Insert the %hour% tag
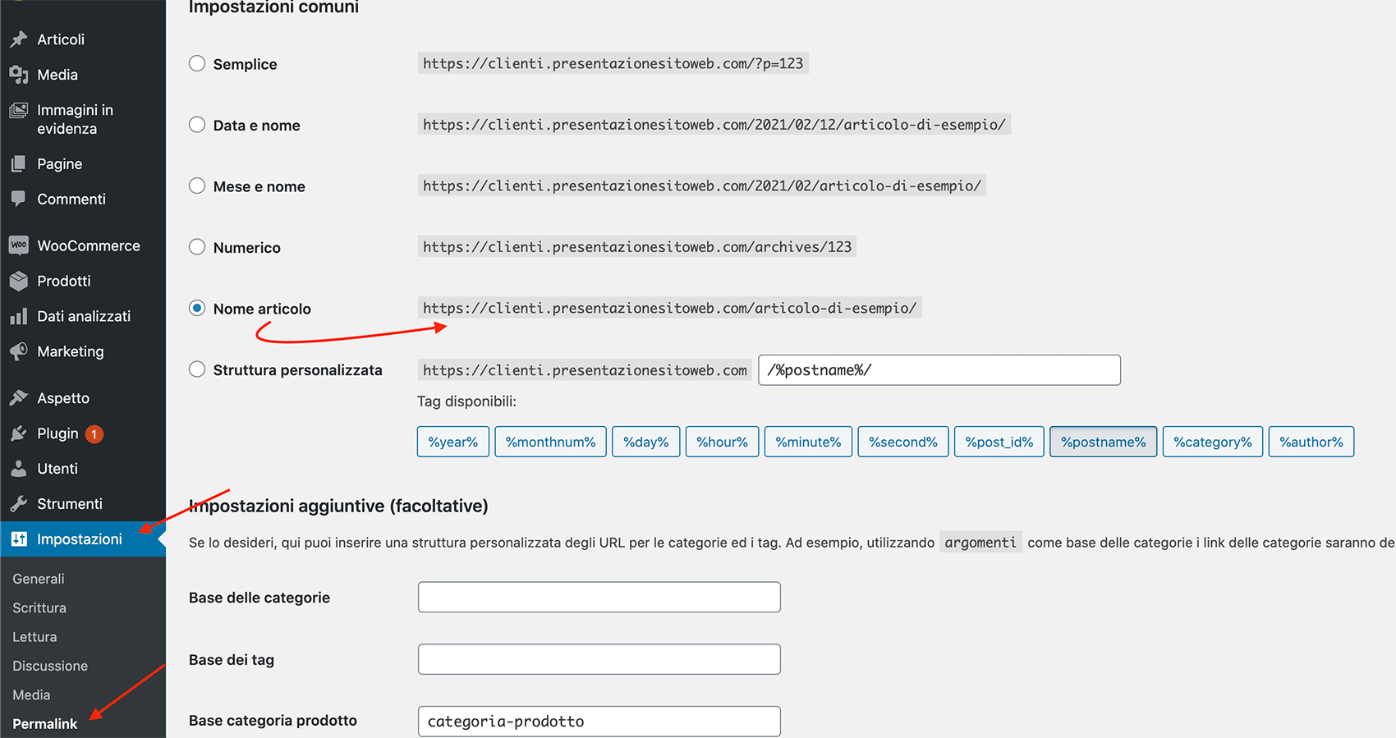1396x738 pixels. coord(723,442)
